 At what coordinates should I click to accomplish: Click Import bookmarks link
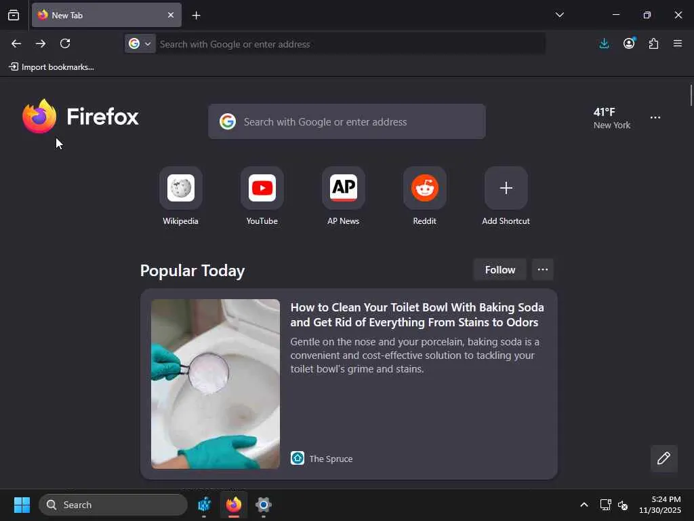click(x=52, y=67)
